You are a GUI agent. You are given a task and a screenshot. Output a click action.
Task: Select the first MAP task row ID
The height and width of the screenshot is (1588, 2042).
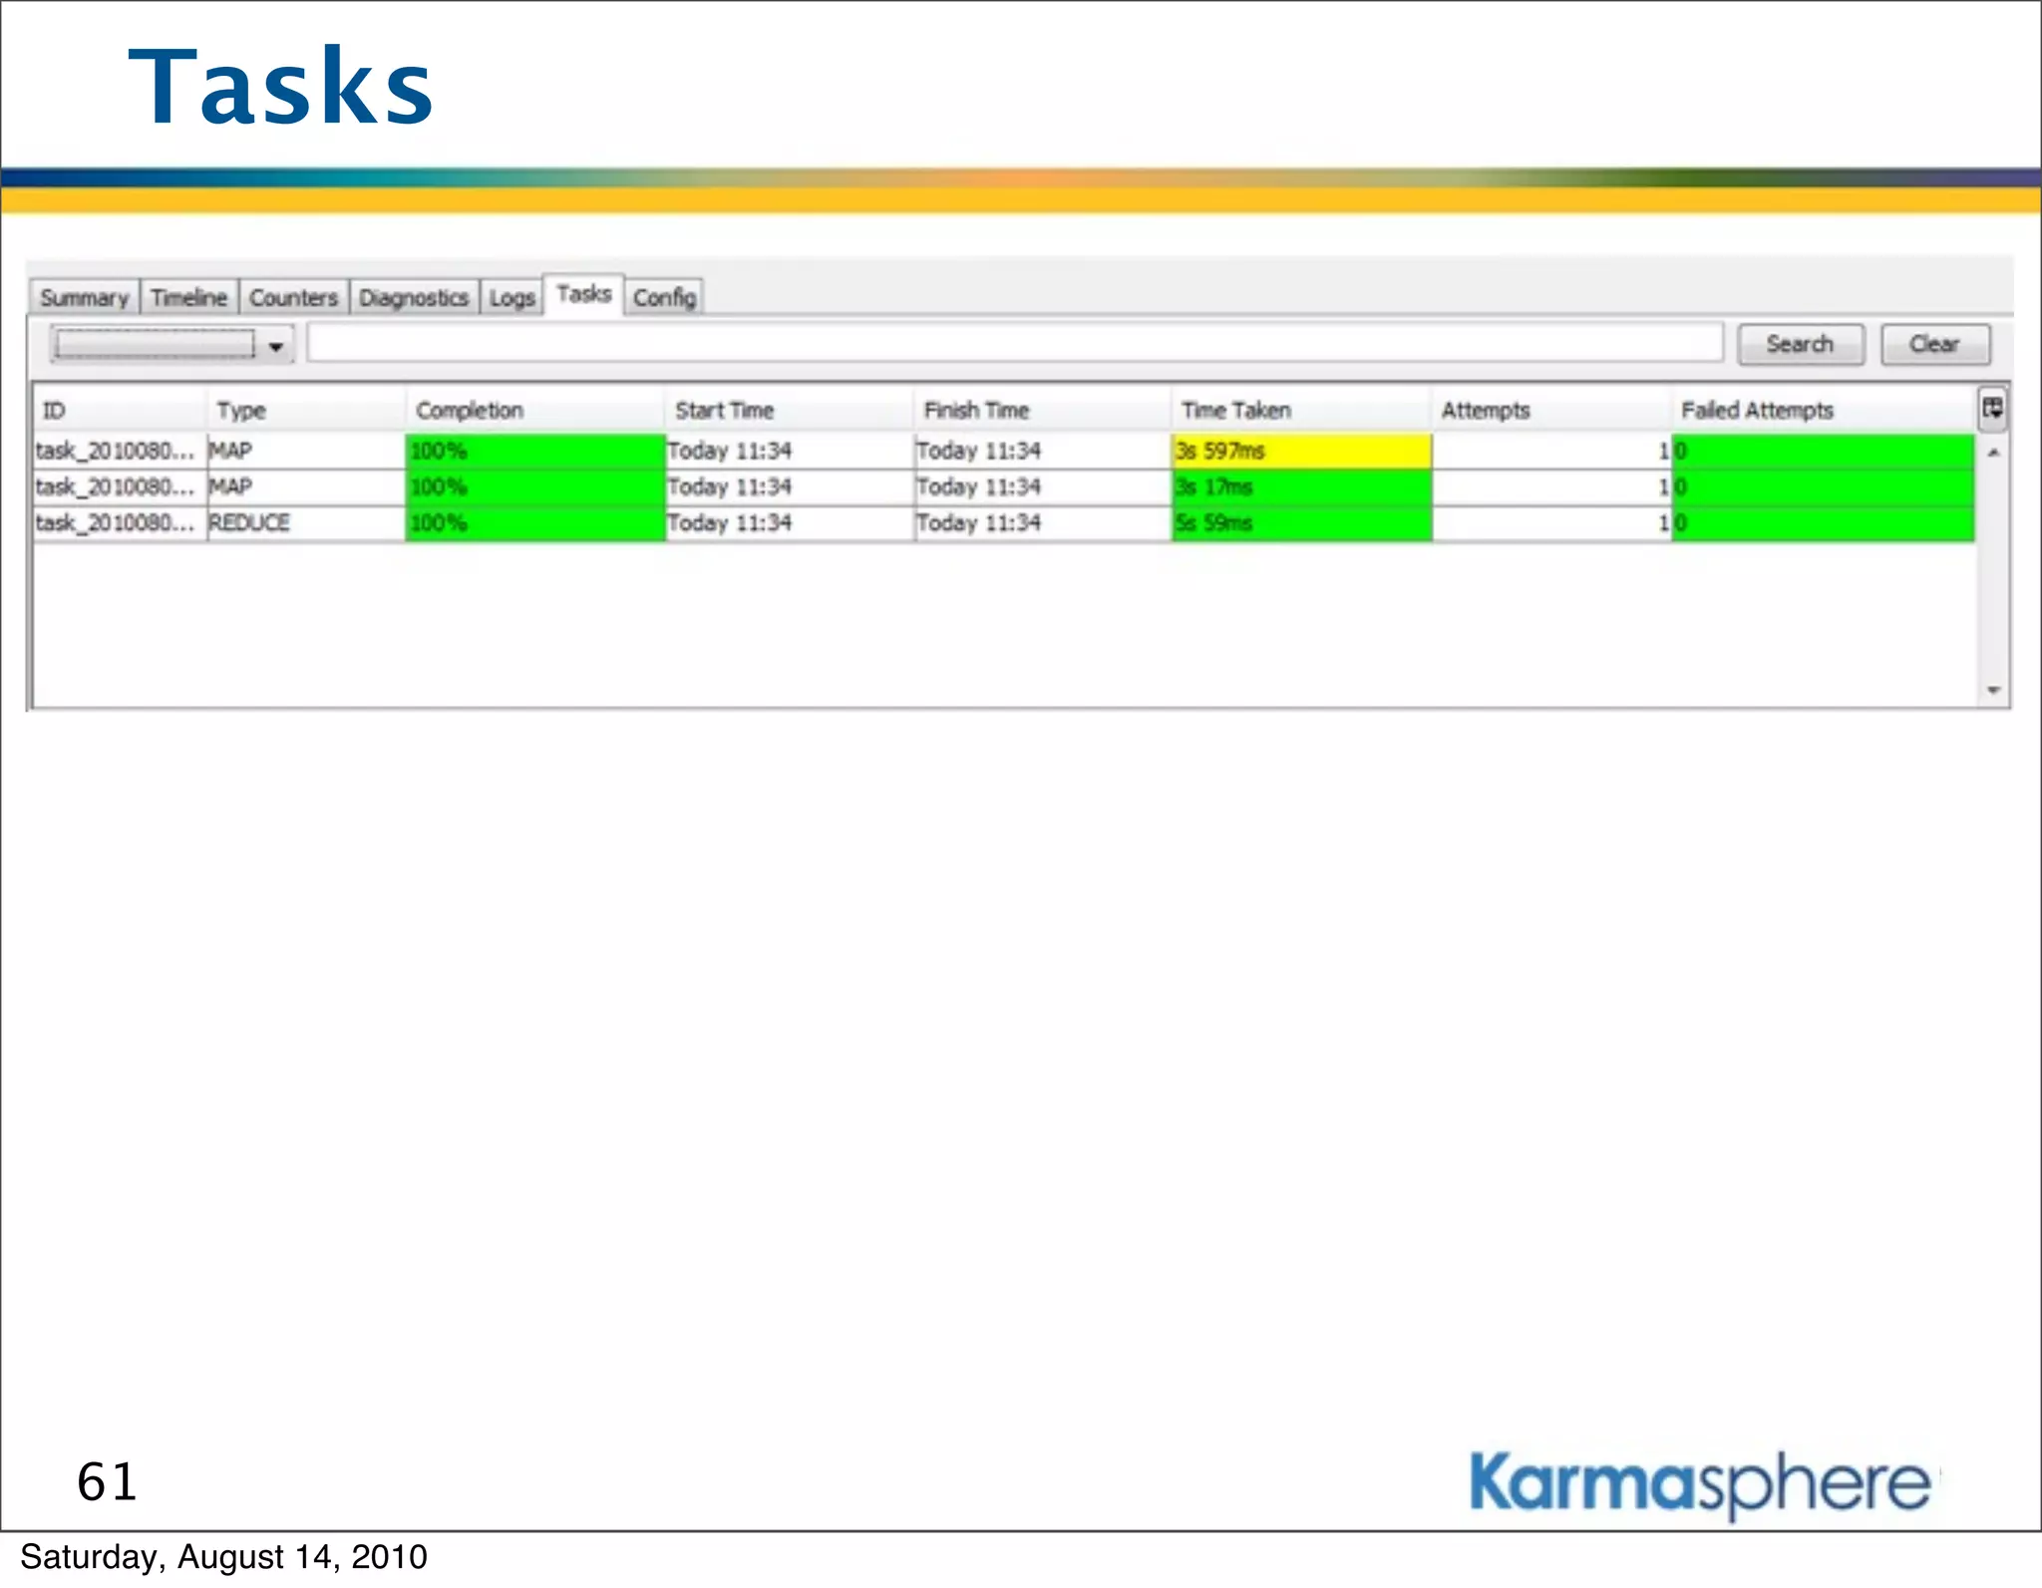[x=115, y=451]
